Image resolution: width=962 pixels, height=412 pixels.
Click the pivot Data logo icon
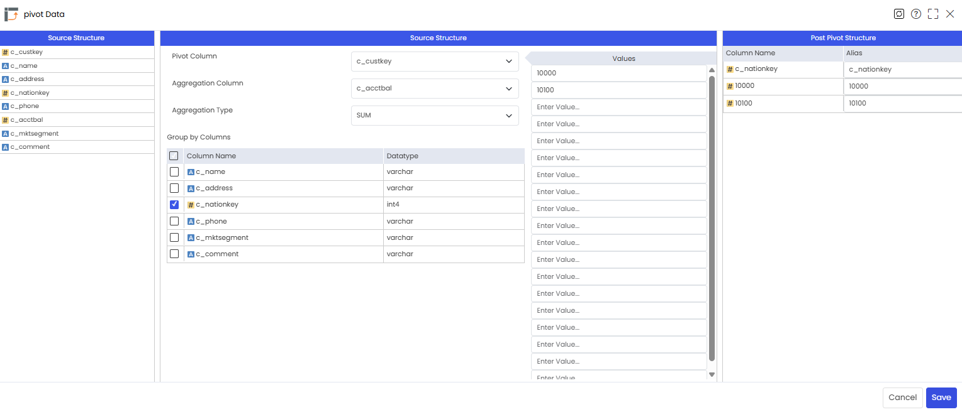click(x=11, y=14)
